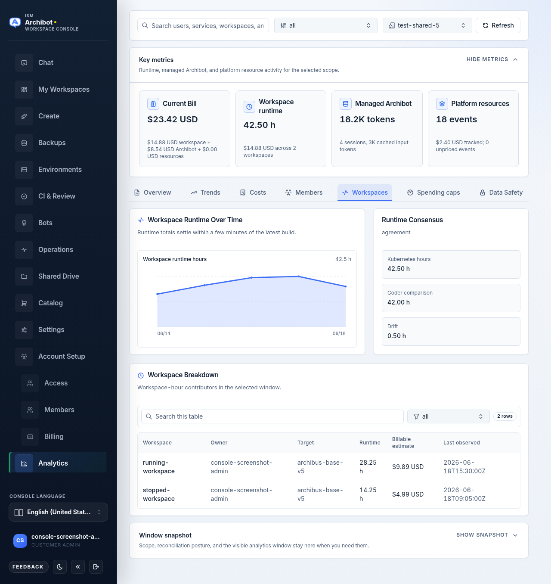Click the stopped-workspace row name
Screen dimensions: 551x584
tap(159, 494)
